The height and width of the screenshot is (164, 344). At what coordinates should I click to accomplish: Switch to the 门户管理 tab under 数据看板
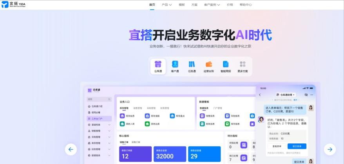pos(217,108)
